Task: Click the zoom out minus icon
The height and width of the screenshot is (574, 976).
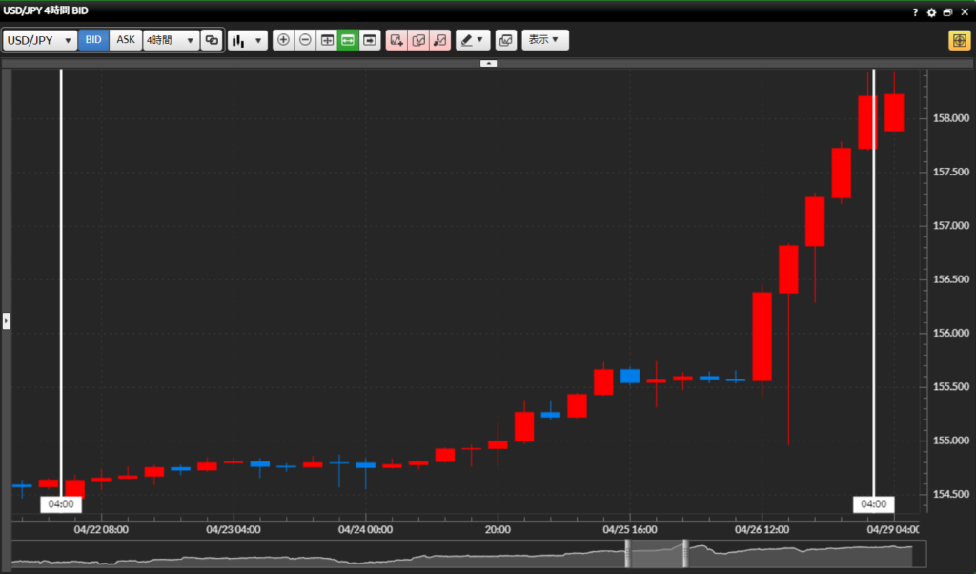Action: tap(305, 40)
